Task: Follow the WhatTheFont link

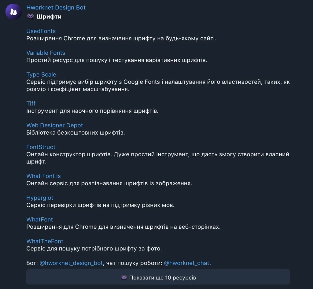Action: [x=45, y=241]
